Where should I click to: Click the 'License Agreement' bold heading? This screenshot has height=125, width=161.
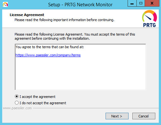(x=27, y=15)
